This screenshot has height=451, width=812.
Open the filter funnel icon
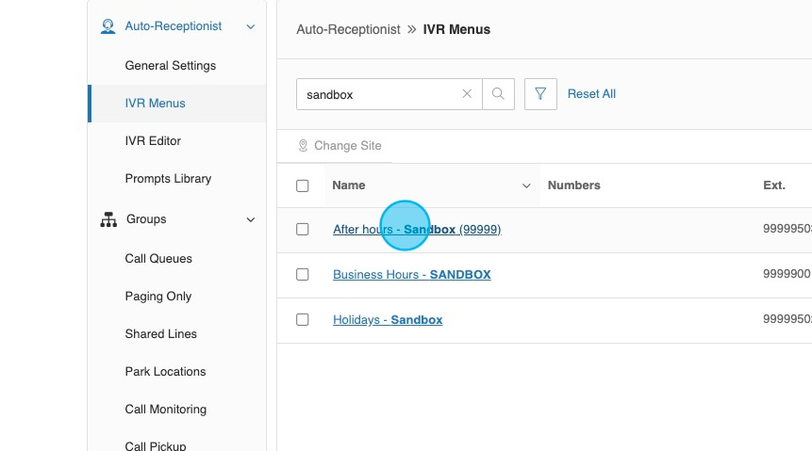point(540,94)
